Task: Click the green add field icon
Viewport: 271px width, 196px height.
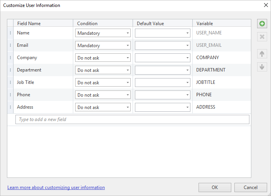Action: pos(262,24)
